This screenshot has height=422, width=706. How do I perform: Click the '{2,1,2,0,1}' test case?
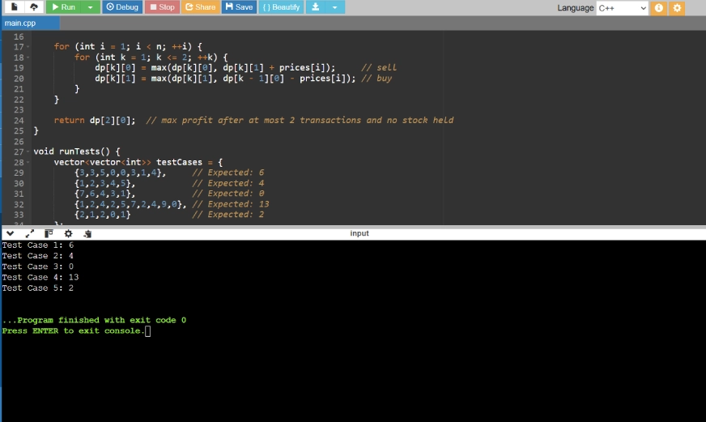pos(103,215)
